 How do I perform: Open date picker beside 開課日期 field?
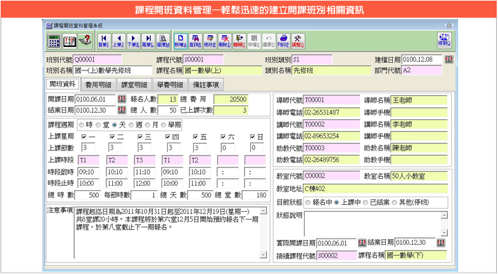coord(123,100)
